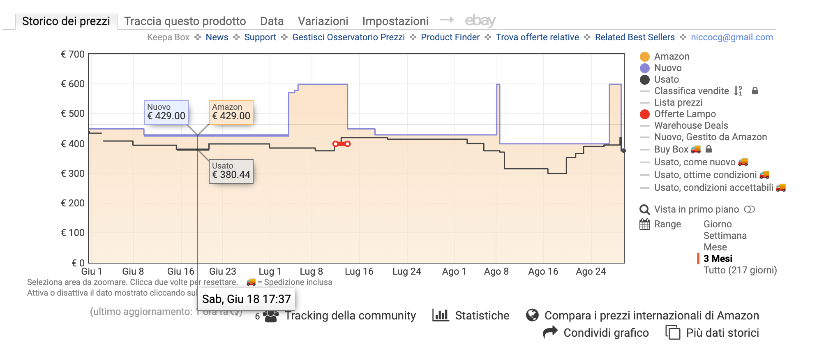The image size is (817, 347).
Task: Click the Range calendar icon
Action: (645, 224)
